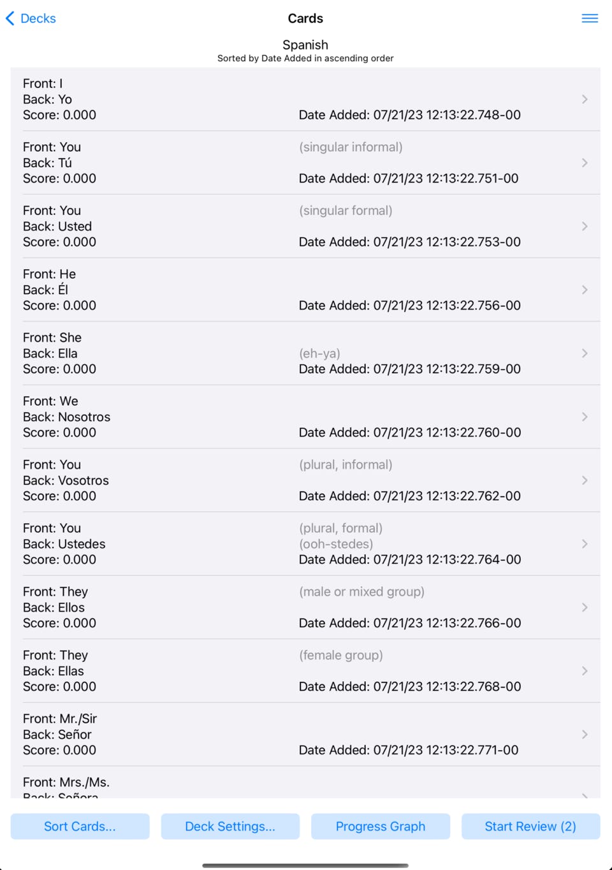This screenshot has height=870, width=612.
Task: Tap the Spanish deck title
Action: [305, 45]
